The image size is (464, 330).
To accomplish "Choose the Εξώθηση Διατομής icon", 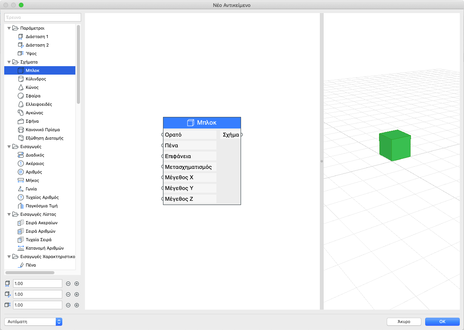I will [21, 138].
